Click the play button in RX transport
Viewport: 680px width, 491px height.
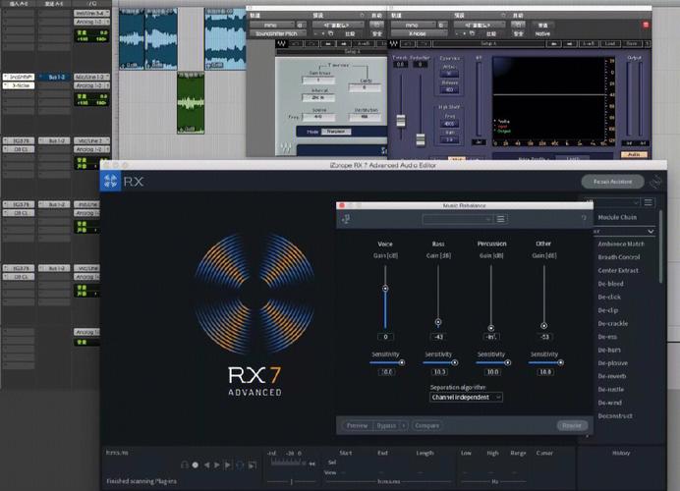pyautogui.click(x=217, y=465)
